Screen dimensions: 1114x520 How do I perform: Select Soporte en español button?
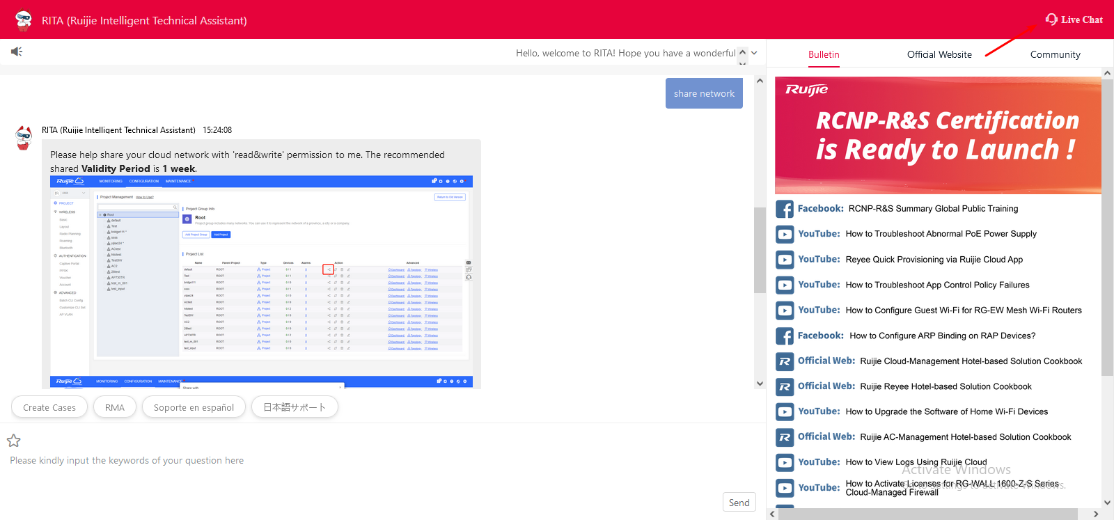coord(194,407)
